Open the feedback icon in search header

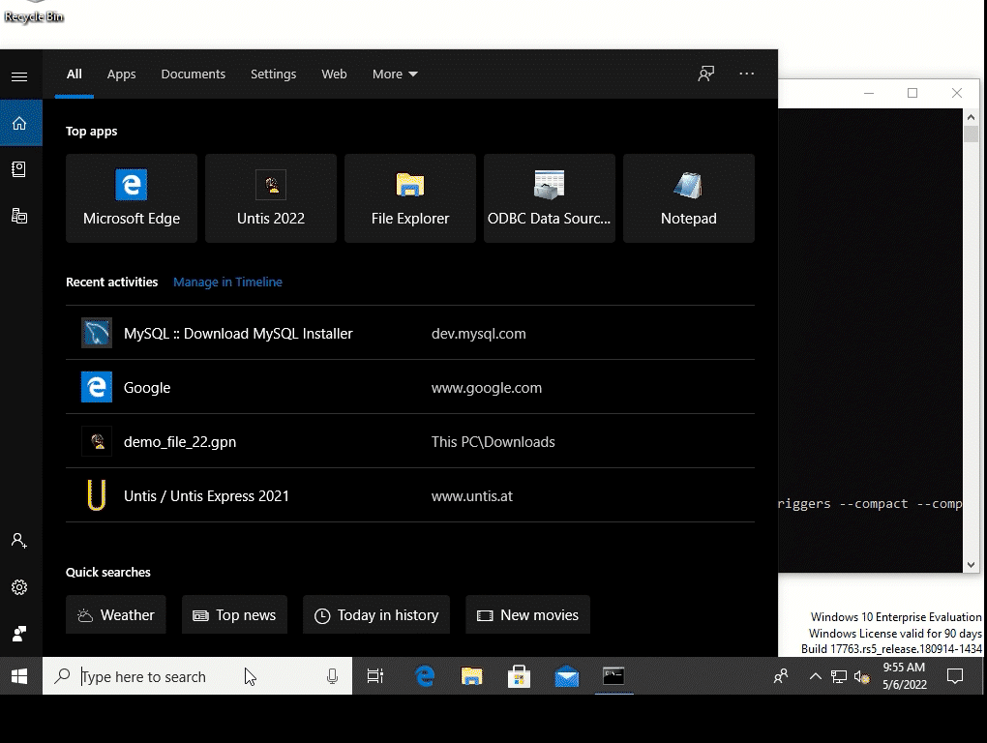[x=706, y=74]
